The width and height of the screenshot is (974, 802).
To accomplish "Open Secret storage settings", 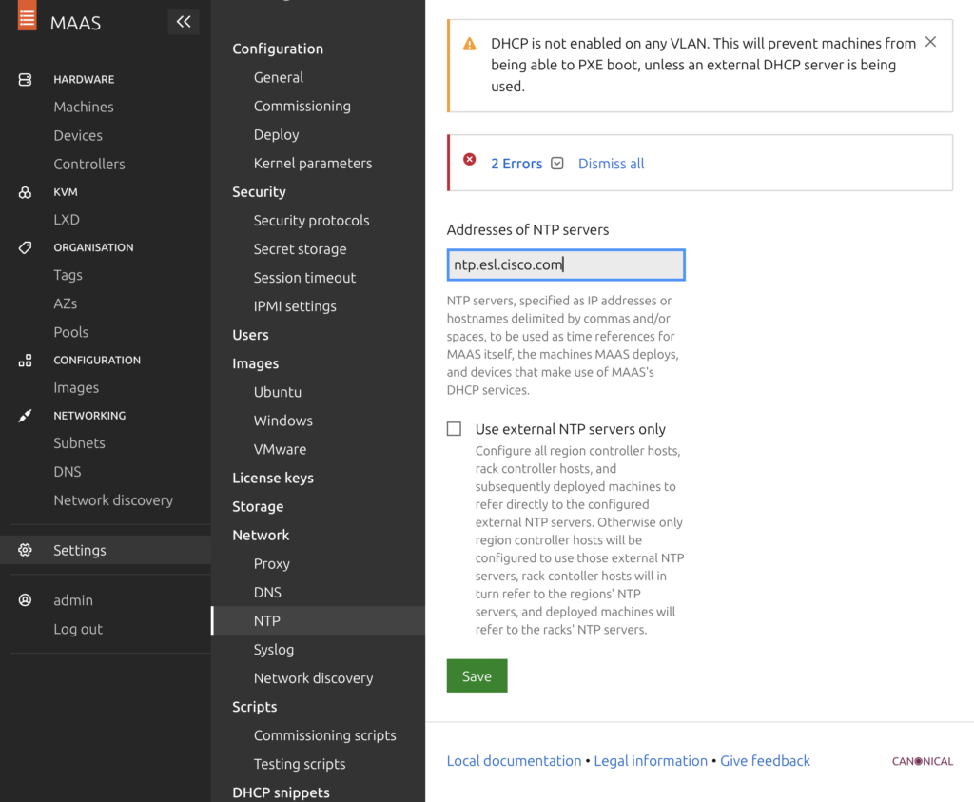I will coord(300,249).
